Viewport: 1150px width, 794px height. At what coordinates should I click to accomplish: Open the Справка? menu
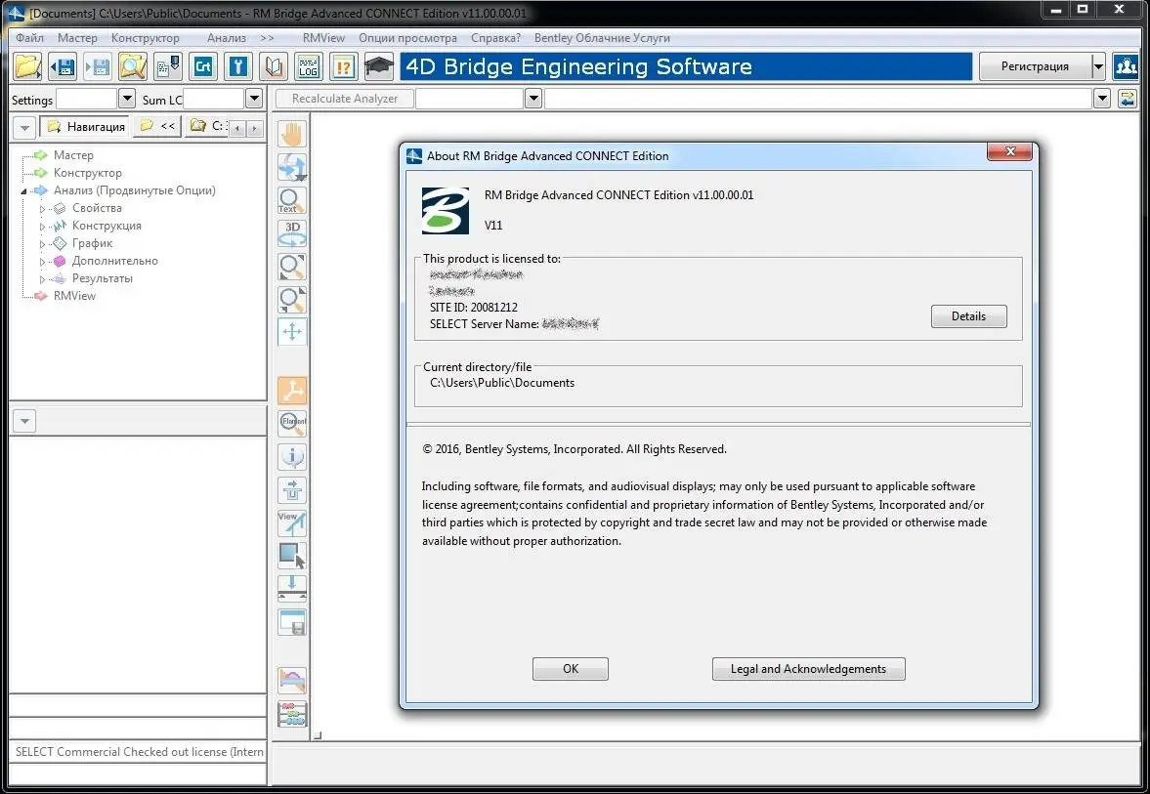[x=495, y=37]
